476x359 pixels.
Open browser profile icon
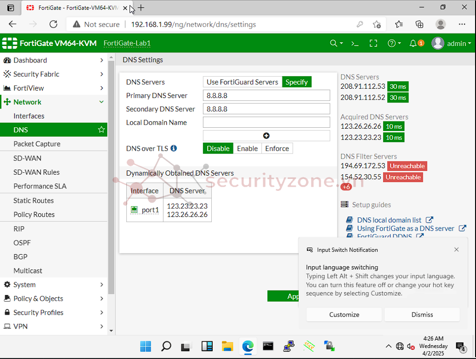coord(441,24)
